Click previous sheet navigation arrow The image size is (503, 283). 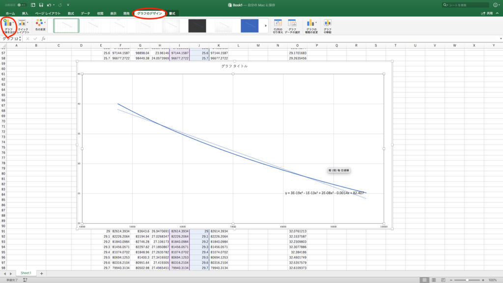(5, 274)
